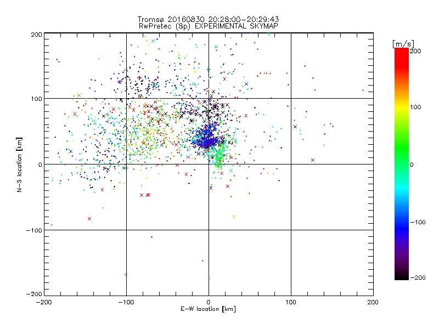The image size is (439, 329).
Task: Click the x-axis tick label '0'
Action: (209, 302)
